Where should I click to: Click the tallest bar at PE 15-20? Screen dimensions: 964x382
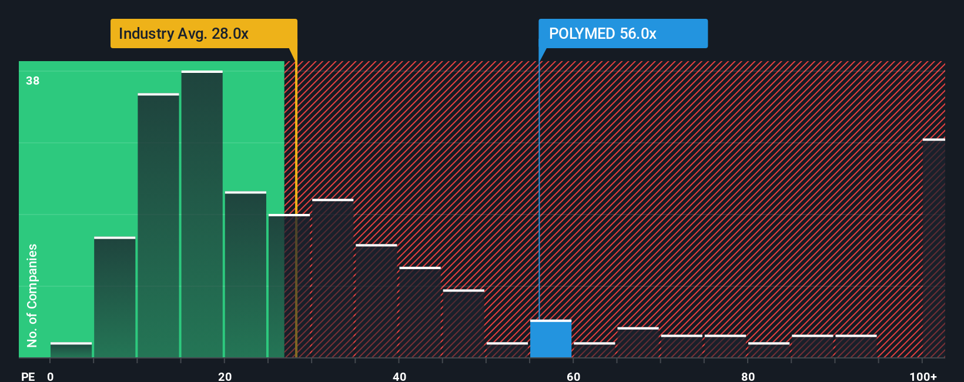202,214
